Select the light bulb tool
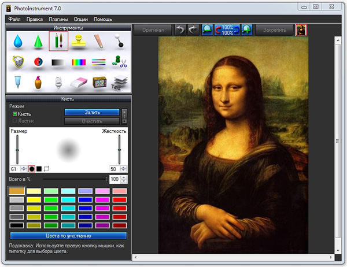The image size is (347, 267). coord(58,82)
